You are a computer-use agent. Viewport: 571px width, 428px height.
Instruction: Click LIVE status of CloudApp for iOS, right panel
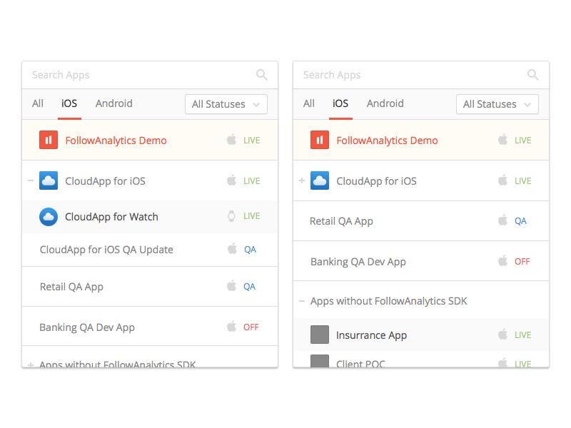pyautogui.click(x=523, y=181)
